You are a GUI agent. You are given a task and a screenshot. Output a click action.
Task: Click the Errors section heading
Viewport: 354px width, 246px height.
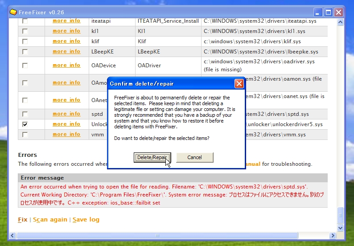click(x=27, y=155)
